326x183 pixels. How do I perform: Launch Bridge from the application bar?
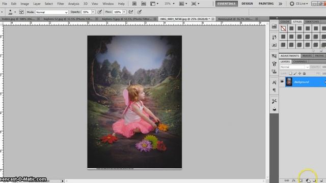[134, 4]
